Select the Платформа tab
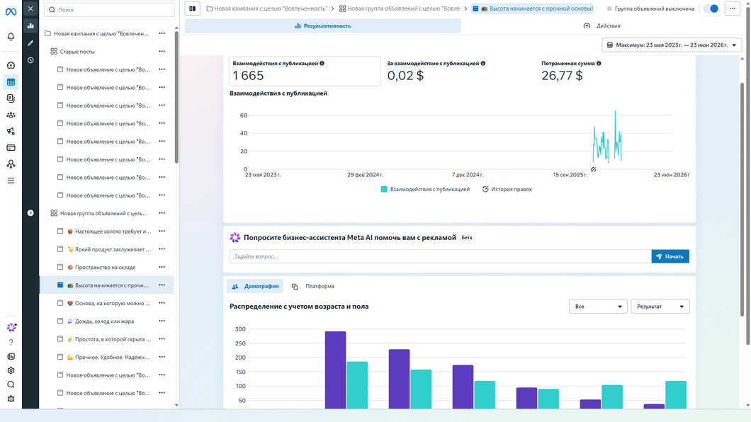This screenshot has height=422, width=751. click(x=313, y=286)
